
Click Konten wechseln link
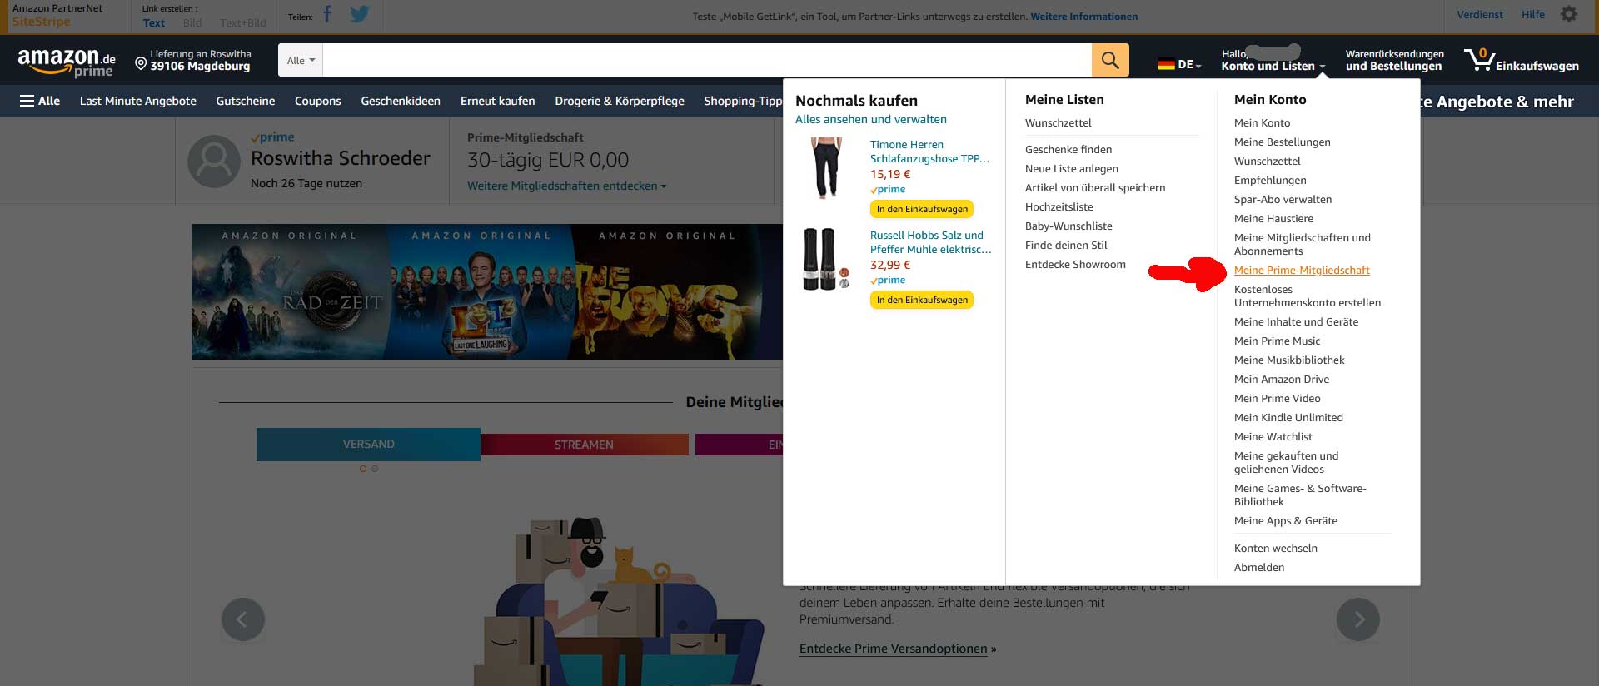1276,548
